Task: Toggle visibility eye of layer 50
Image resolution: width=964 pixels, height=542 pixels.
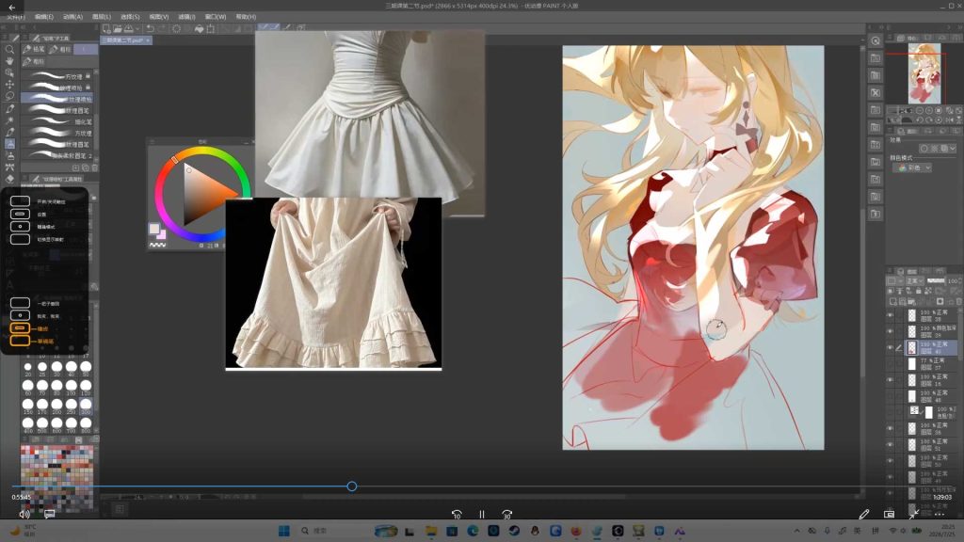Action: point(890,460)
